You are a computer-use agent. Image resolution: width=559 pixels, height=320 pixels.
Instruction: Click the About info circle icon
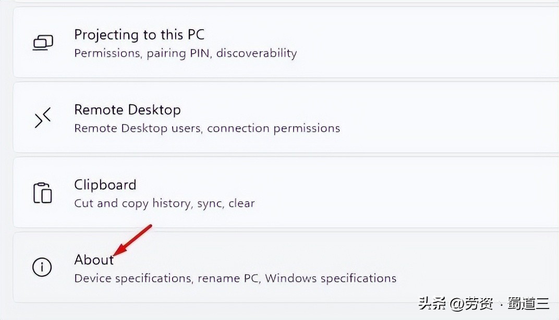42,267
